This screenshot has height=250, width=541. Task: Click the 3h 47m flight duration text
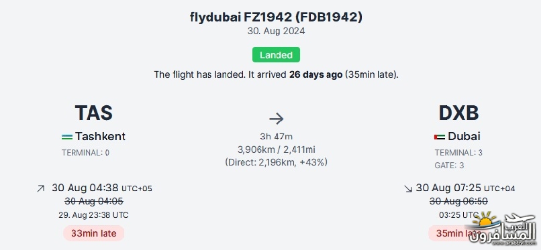click(277, 137)
